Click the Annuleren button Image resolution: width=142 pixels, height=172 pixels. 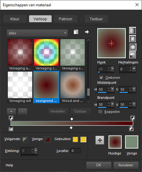tap(126, 165)
